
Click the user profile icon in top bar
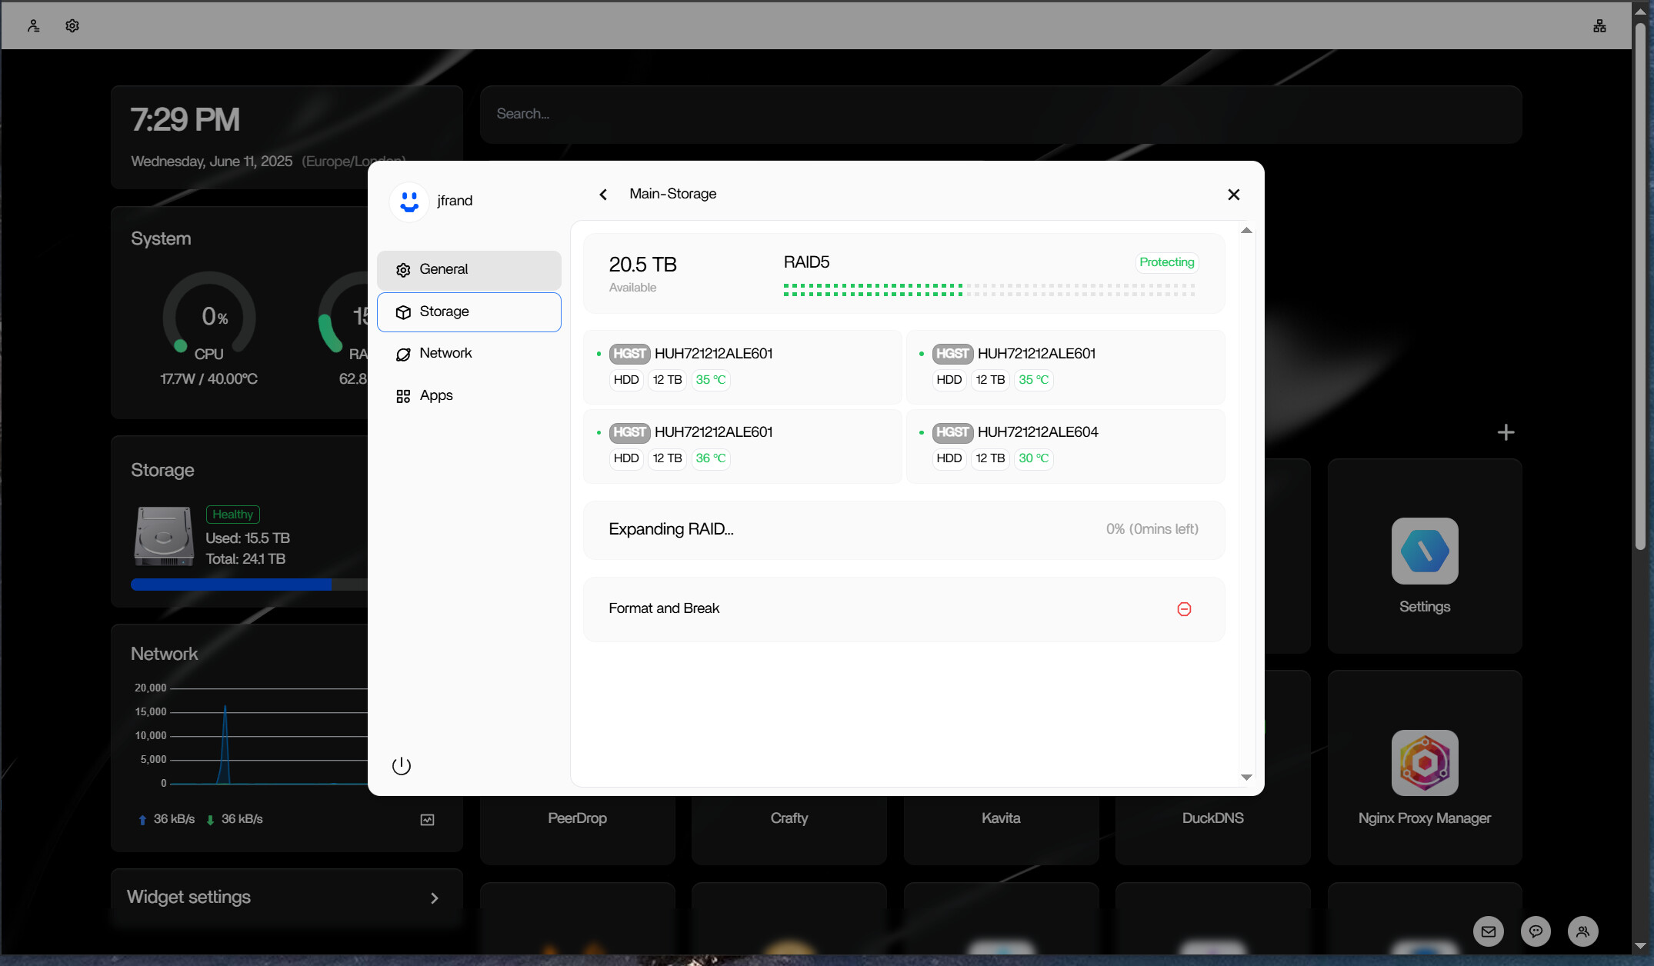pyautogui.click(x=33, y=25)
